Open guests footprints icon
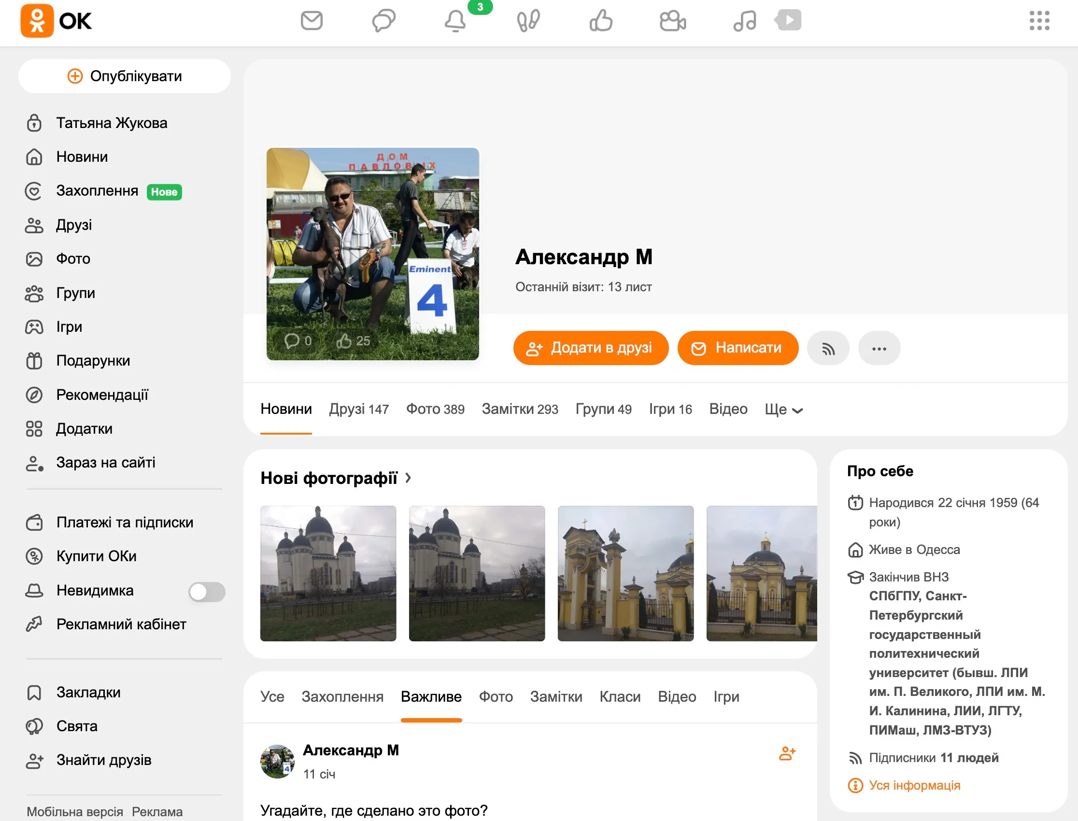Image resolution: width=1078 pixels, height=821 pixels. coord(528,20)
